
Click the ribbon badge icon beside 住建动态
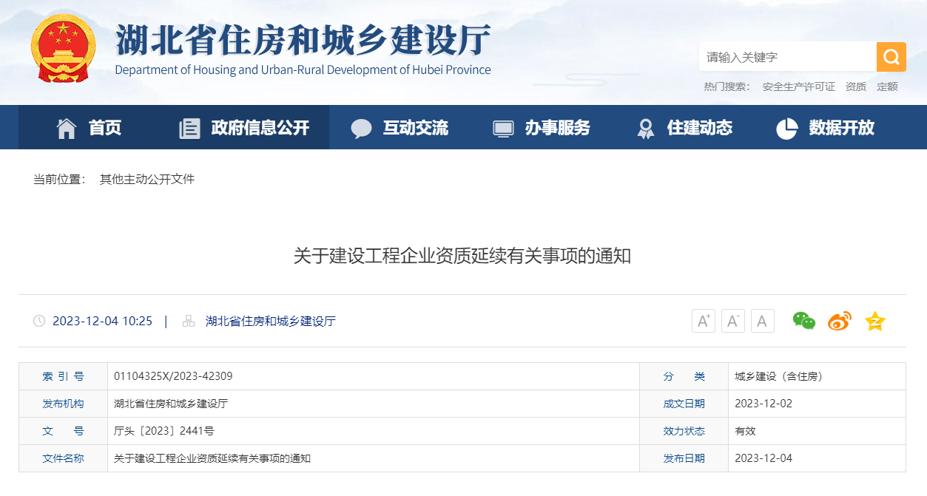tap(646, 129)
